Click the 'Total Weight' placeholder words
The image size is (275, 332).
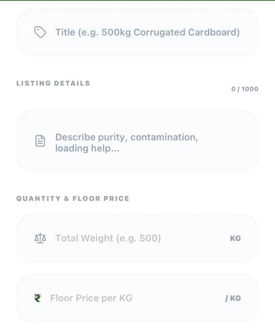click(84, 238)
